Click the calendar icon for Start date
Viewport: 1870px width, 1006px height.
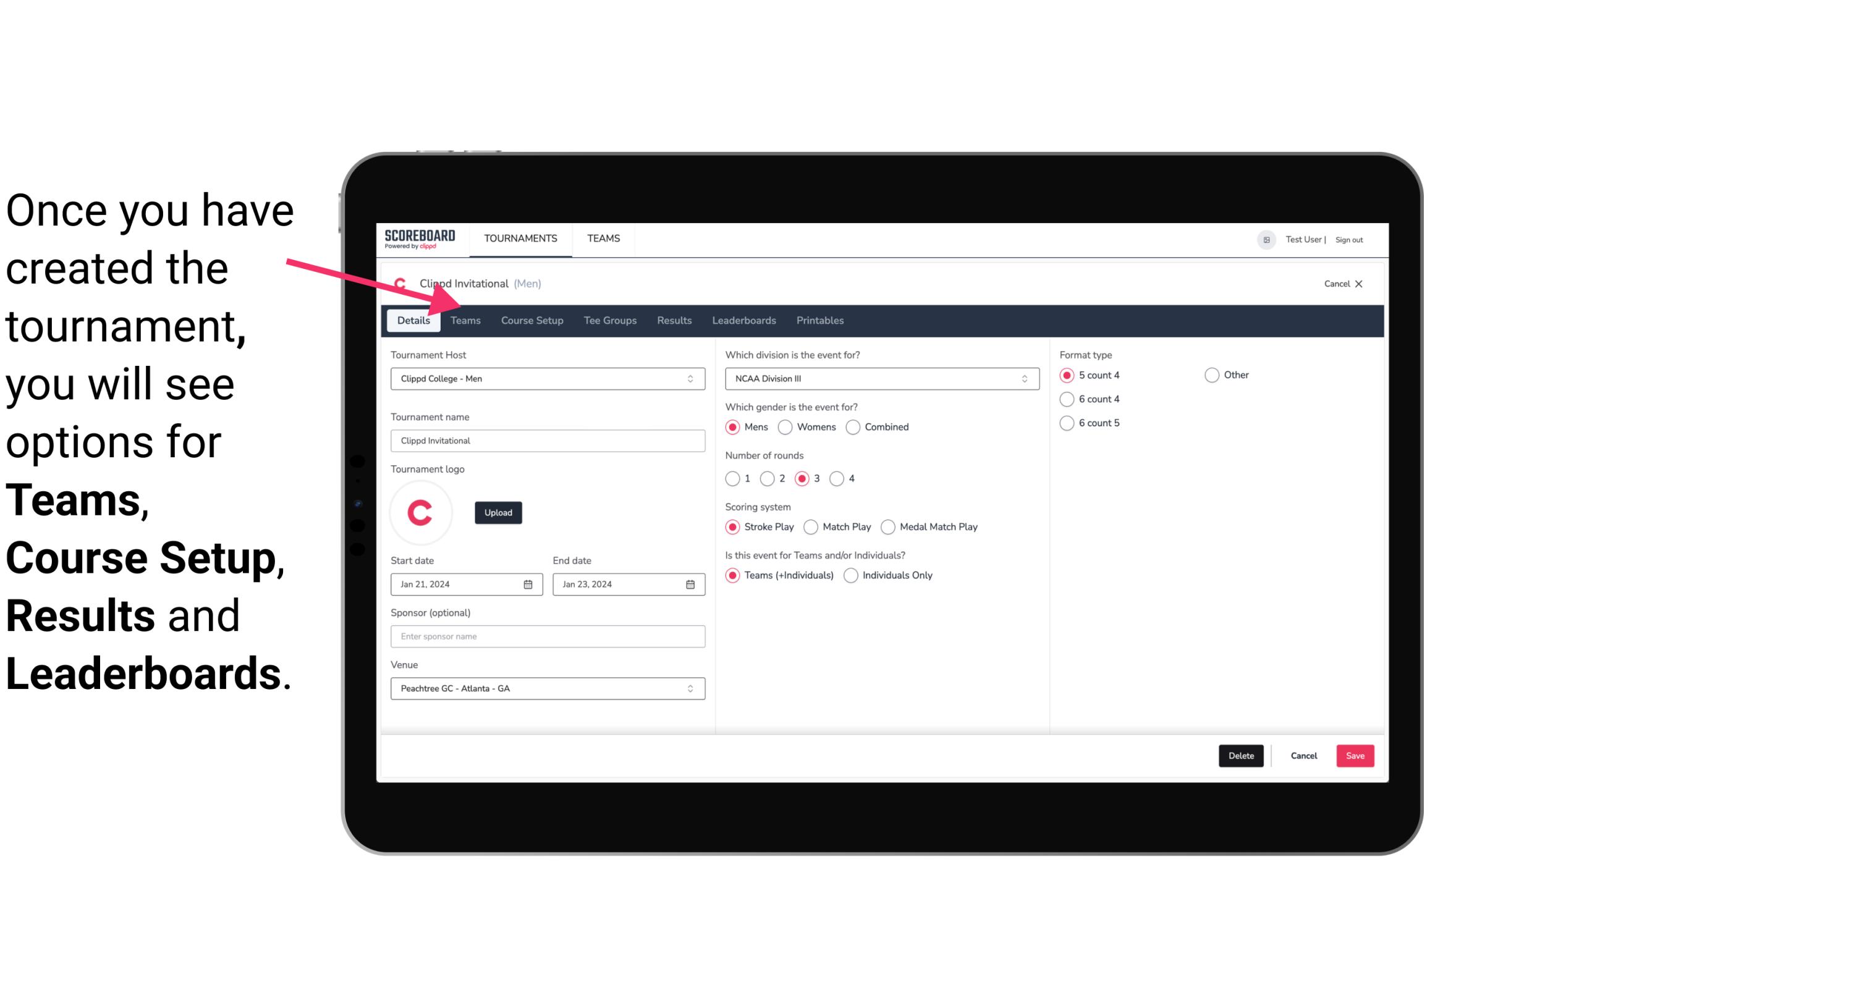tap(529, 583)
